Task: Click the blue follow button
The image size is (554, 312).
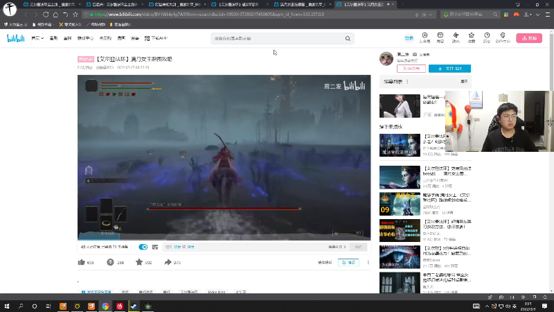Action: point(449,69)
